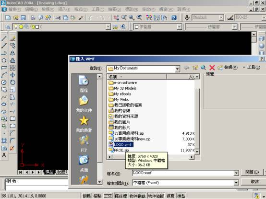Select the Rotate tool
The image size is (266, 199).
tap(12, 82)
